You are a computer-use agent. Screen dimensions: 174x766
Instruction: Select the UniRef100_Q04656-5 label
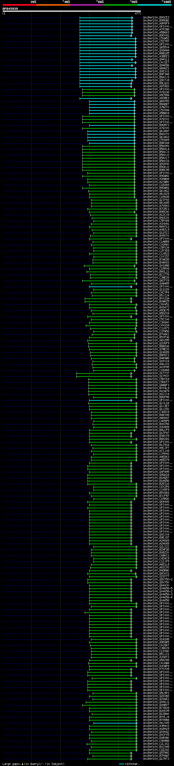pos(158,588)
